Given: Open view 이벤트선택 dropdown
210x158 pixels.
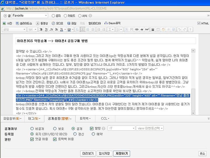Looking at the screenshot, I should click(150, 128).
